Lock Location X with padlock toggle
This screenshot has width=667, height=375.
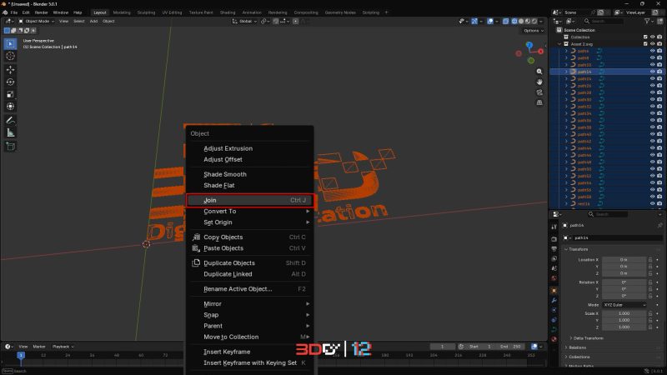tap(649, 260)
